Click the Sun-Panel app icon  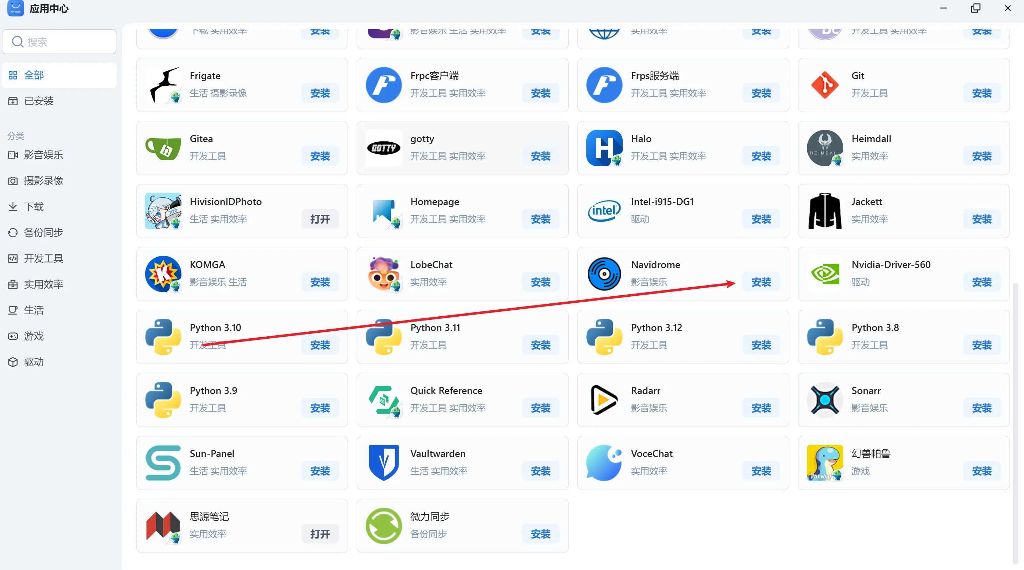tap(163, 463)
